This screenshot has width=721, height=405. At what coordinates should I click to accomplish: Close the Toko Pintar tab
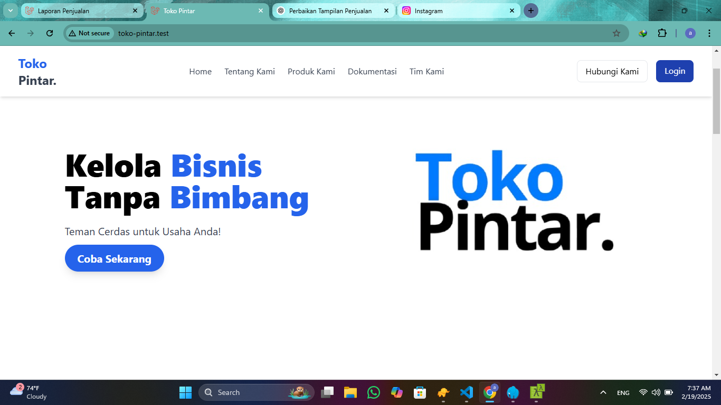(x=261, y=11)
